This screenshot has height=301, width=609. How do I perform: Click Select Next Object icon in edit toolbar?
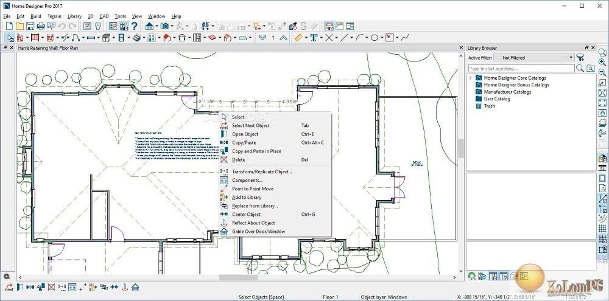point(9,288)
